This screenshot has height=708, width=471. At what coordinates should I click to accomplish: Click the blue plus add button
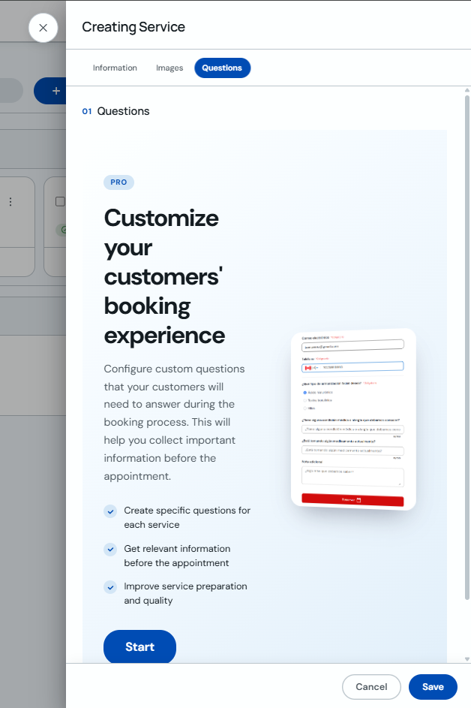50,91
